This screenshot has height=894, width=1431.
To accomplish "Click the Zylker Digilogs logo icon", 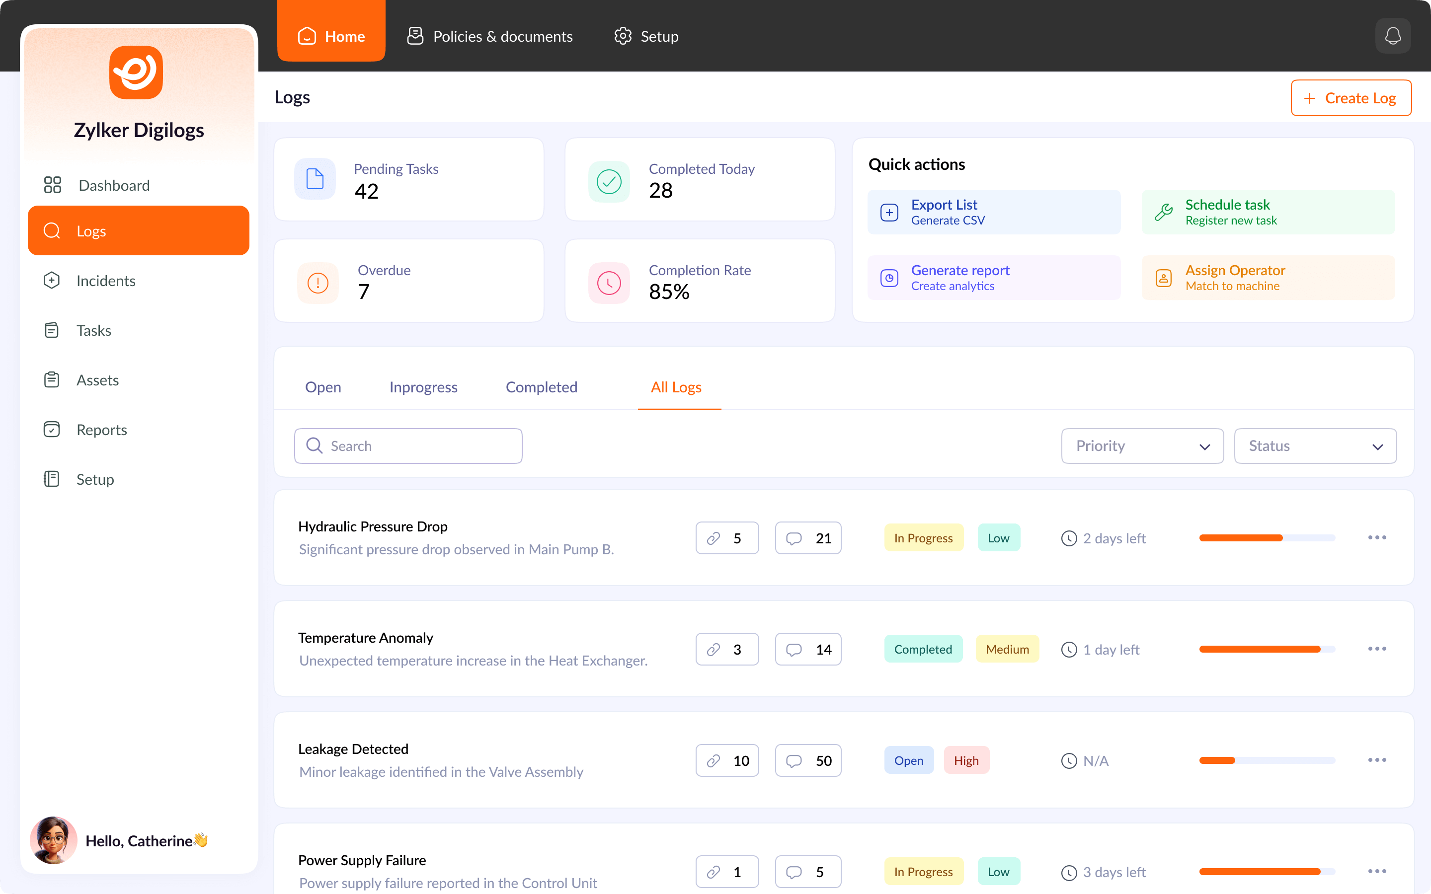I will [x=136, y=73].
